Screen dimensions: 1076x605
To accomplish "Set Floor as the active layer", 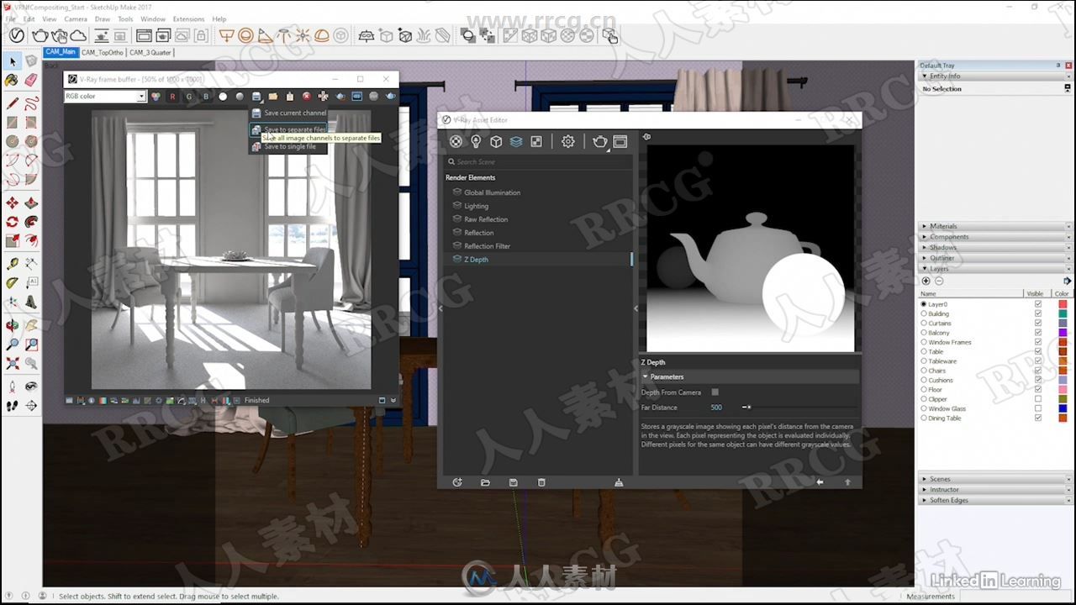I will 924,390.
